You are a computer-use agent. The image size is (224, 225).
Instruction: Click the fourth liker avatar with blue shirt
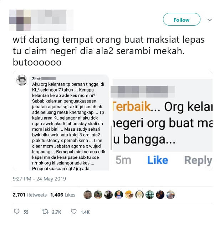point(119,195)
